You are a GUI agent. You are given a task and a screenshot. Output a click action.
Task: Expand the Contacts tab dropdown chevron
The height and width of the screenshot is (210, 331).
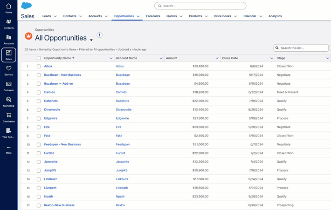(x=81, y=16)
